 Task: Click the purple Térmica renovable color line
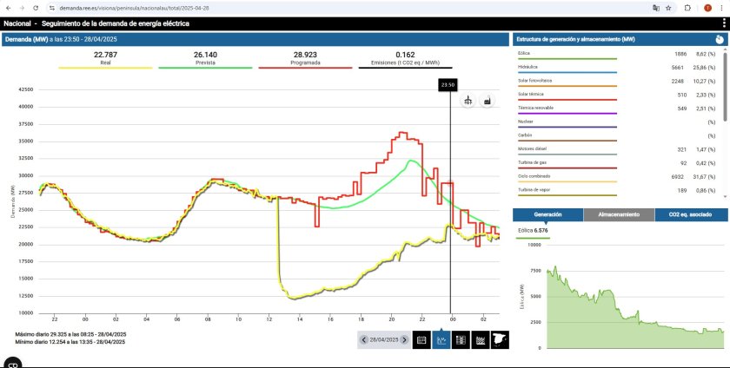point(567,114)
